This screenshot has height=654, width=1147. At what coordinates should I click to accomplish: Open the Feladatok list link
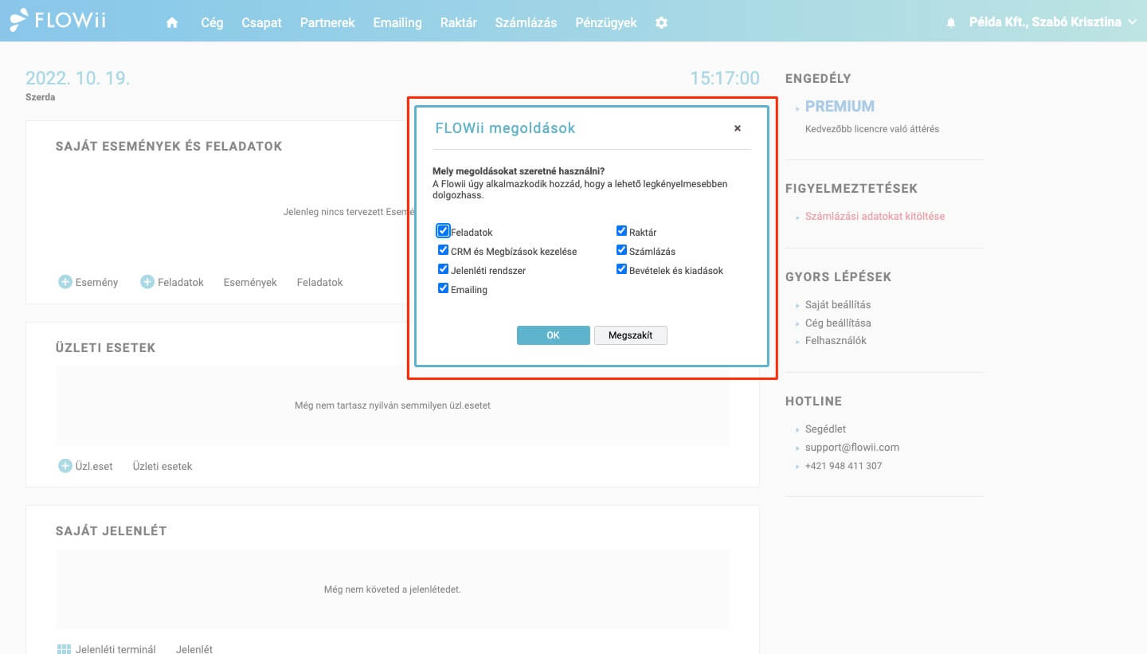(319, 282)
